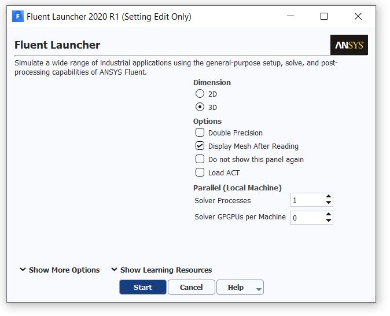Click the Dimension section heading

[x=212, y=82]
